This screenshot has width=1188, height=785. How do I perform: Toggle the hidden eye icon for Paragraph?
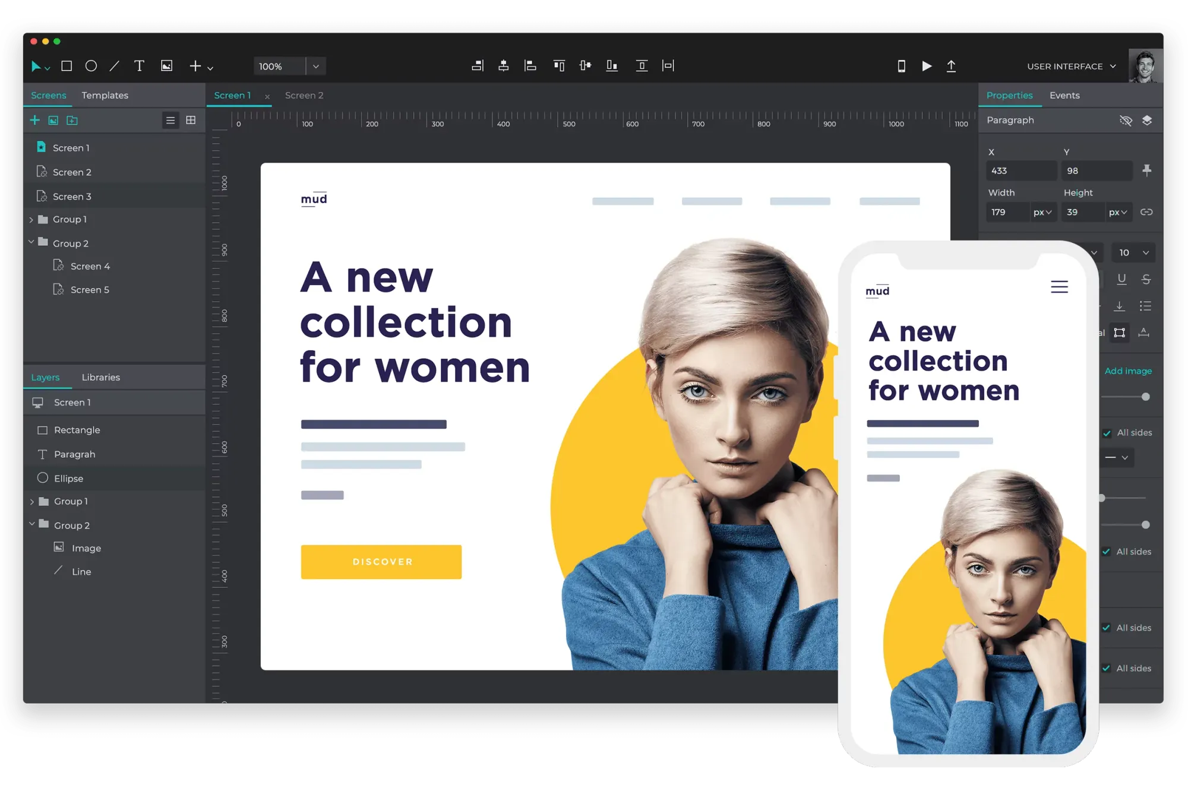pos(1126,121)
